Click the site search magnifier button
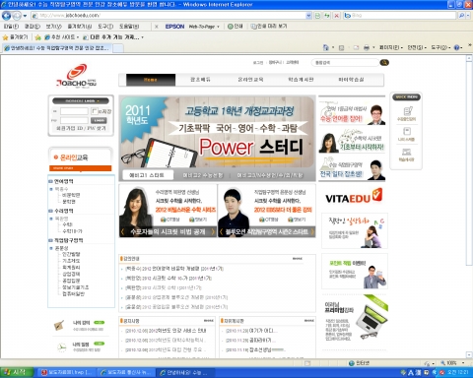This screenshot has width=473, height=378. pos(384,62)
